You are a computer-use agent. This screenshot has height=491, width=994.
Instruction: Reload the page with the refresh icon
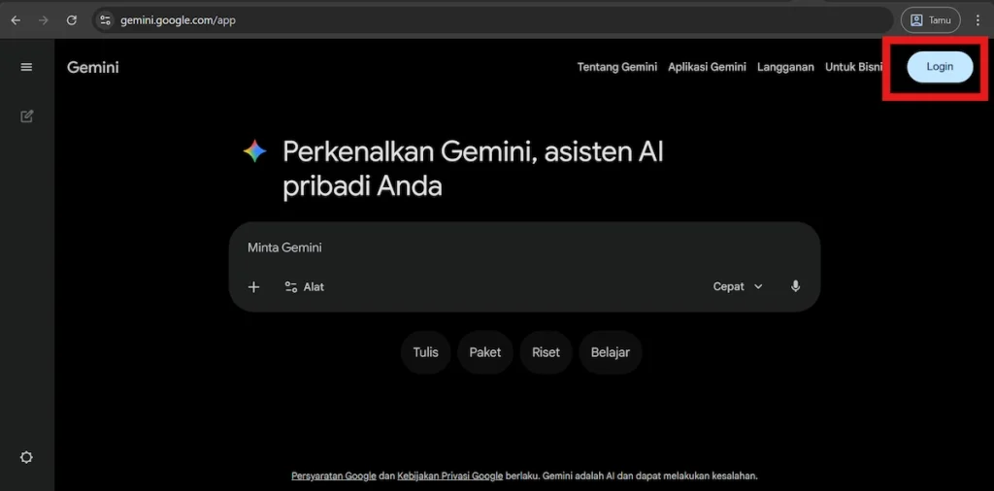[72, 20]
